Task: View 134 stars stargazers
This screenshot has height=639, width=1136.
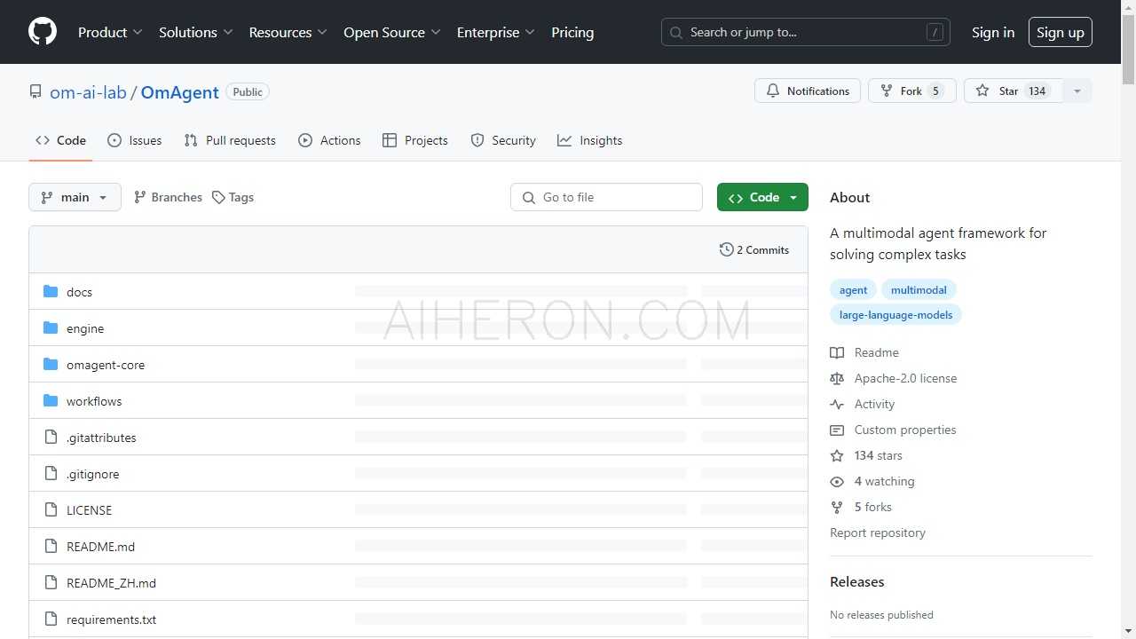Action: (x=866, y=455)
